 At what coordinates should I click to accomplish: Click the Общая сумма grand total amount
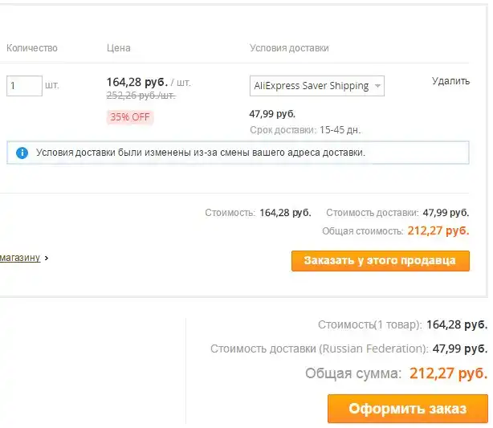[x=448, y=373]
